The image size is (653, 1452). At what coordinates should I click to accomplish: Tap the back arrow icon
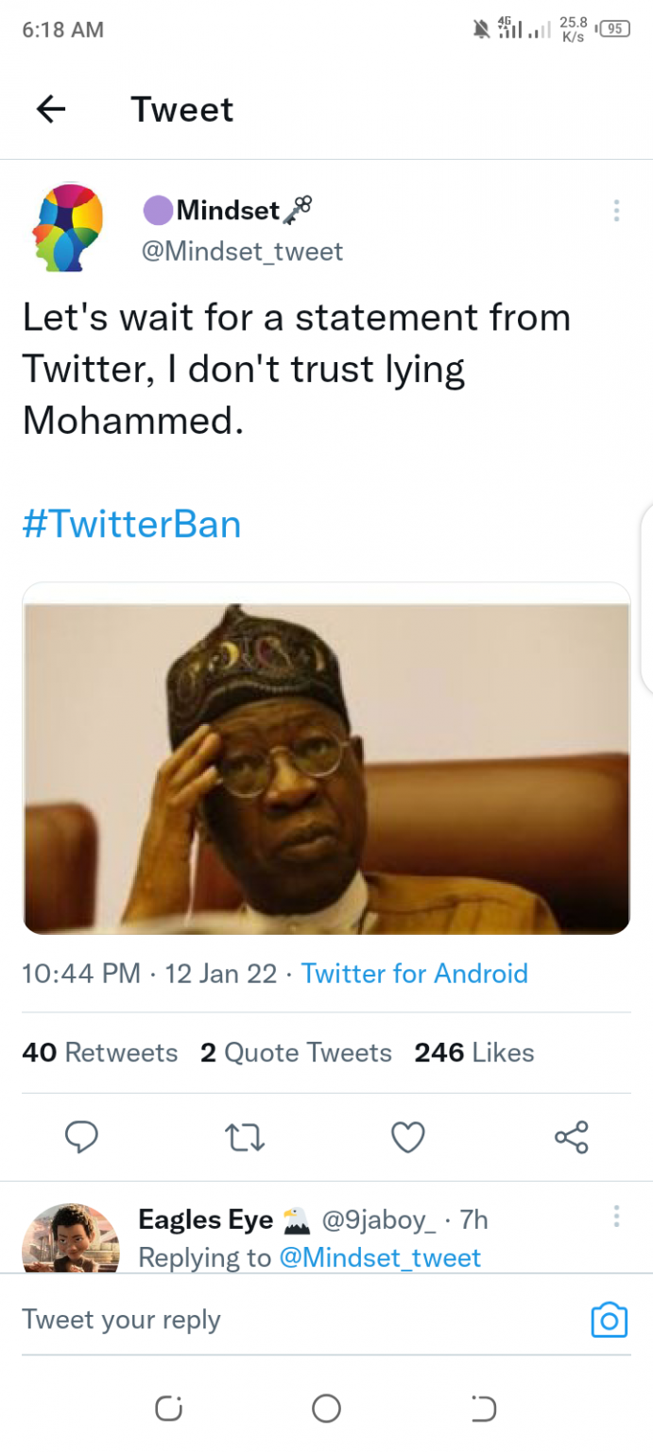click(51, 110)
